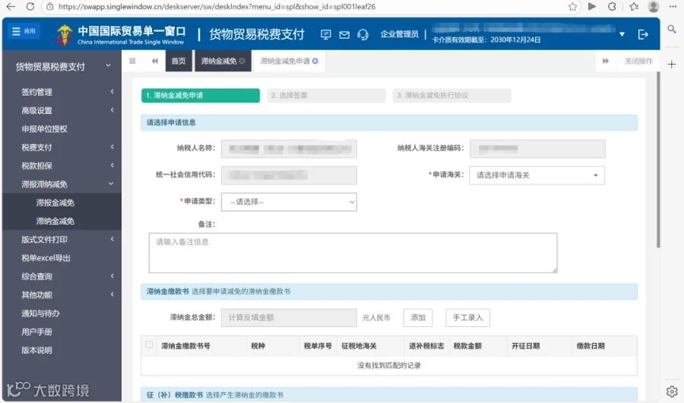Open the browser profile avatar

[653, 7]
